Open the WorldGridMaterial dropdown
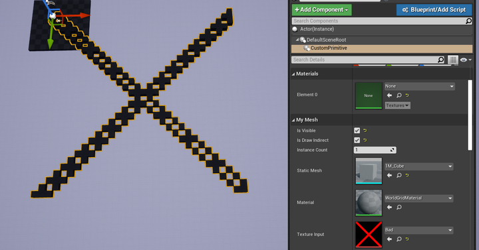 [418, 198]
